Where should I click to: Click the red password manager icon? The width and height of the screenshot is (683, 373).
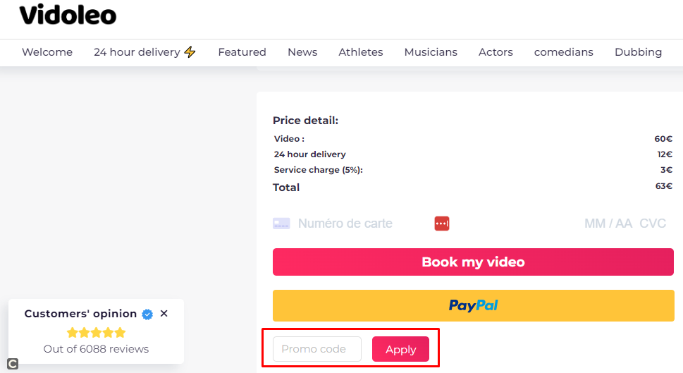442,224
